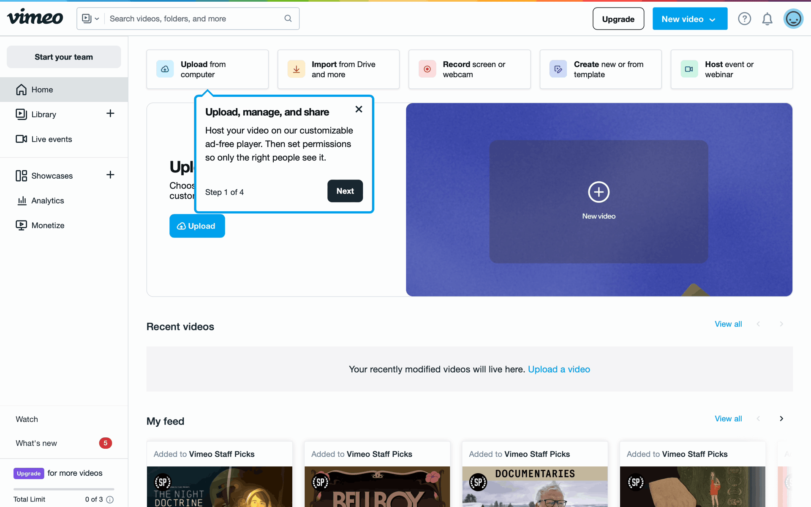This screenshot has height=507, width=811.
Task: Click Recent videos previous arrow
Action: click(x=758, y=324)
